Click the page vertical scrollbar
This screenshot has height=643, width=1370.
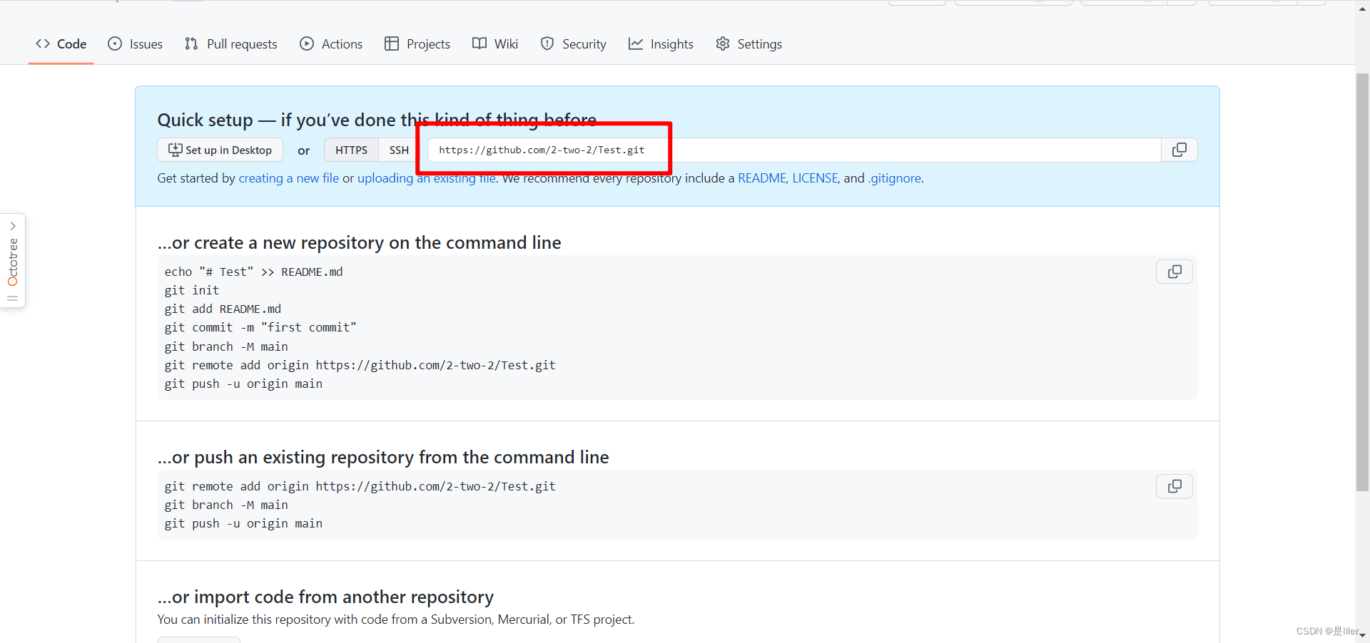tap(1362, 282)
